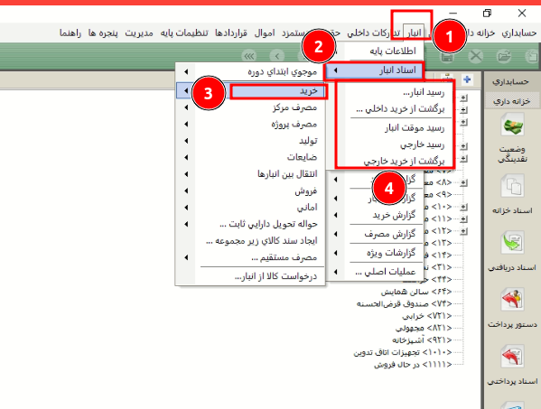Open حسابداري in the top menu bar
This screenshot has height=409, width=541.
pyautogui.click(x=519, y=33)
